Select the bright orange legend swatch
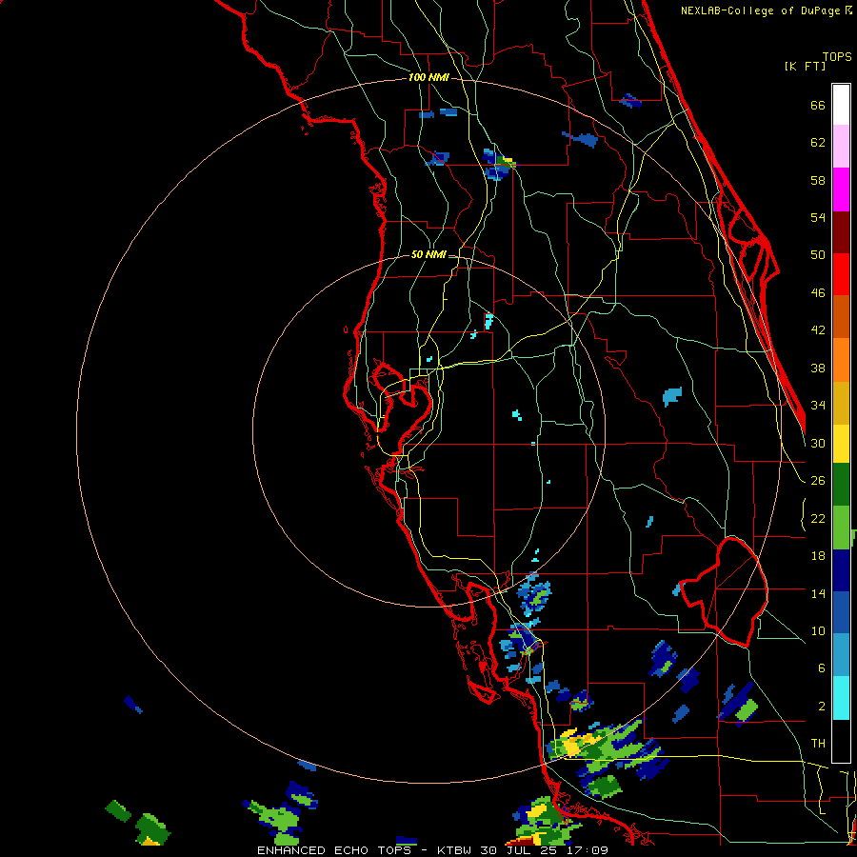Screen dimensions: 857x857 [841, 360]
